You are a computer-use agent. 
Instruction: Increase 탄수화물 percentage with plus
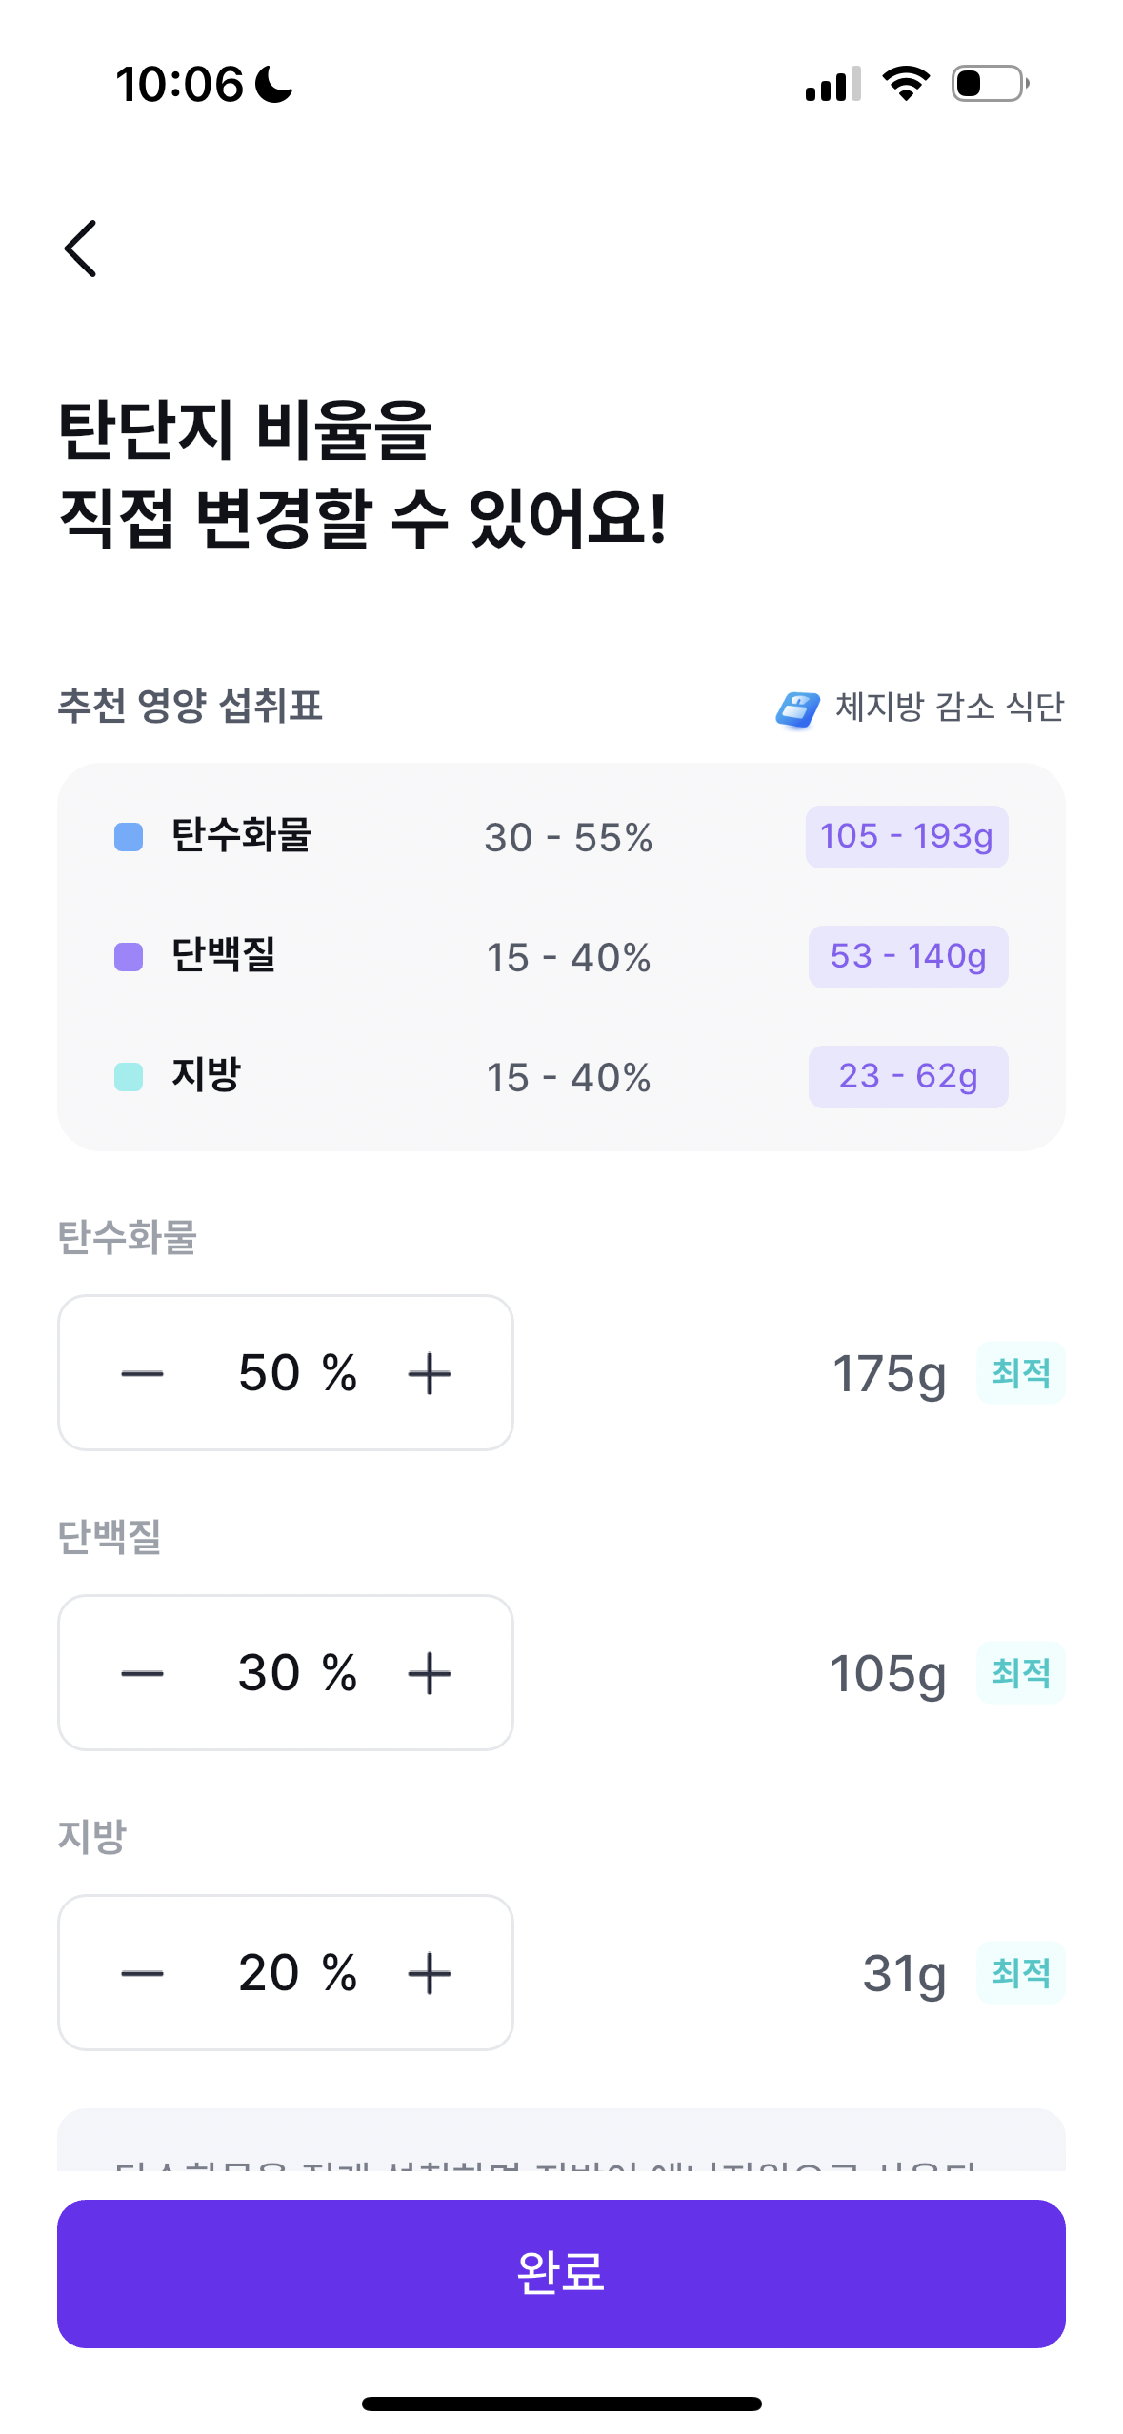coord(430,1373)
